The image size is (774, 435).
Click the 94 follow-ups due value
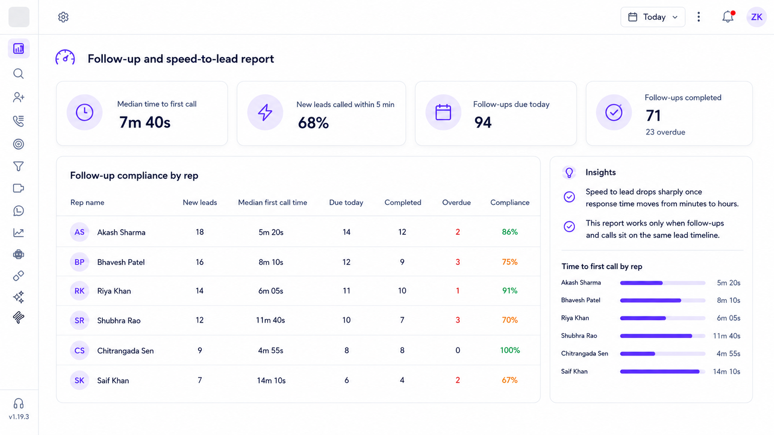[x=483, y=123]
